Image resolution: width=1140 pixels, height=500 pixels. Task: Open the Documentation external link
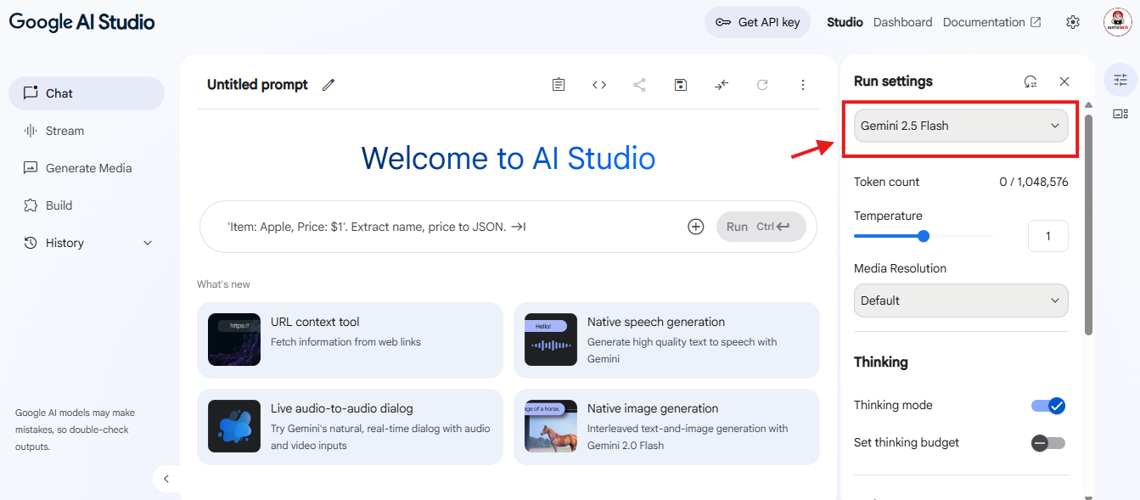coord(991,22)
